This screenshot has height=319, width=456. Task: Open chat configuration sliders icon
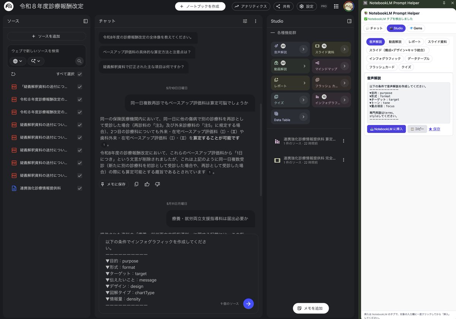pos(245,21)
